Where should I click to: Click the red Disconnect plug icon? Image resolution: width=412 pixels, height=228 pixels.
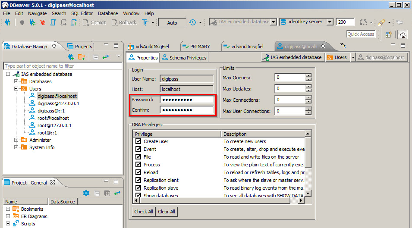(x=43, y=22)
